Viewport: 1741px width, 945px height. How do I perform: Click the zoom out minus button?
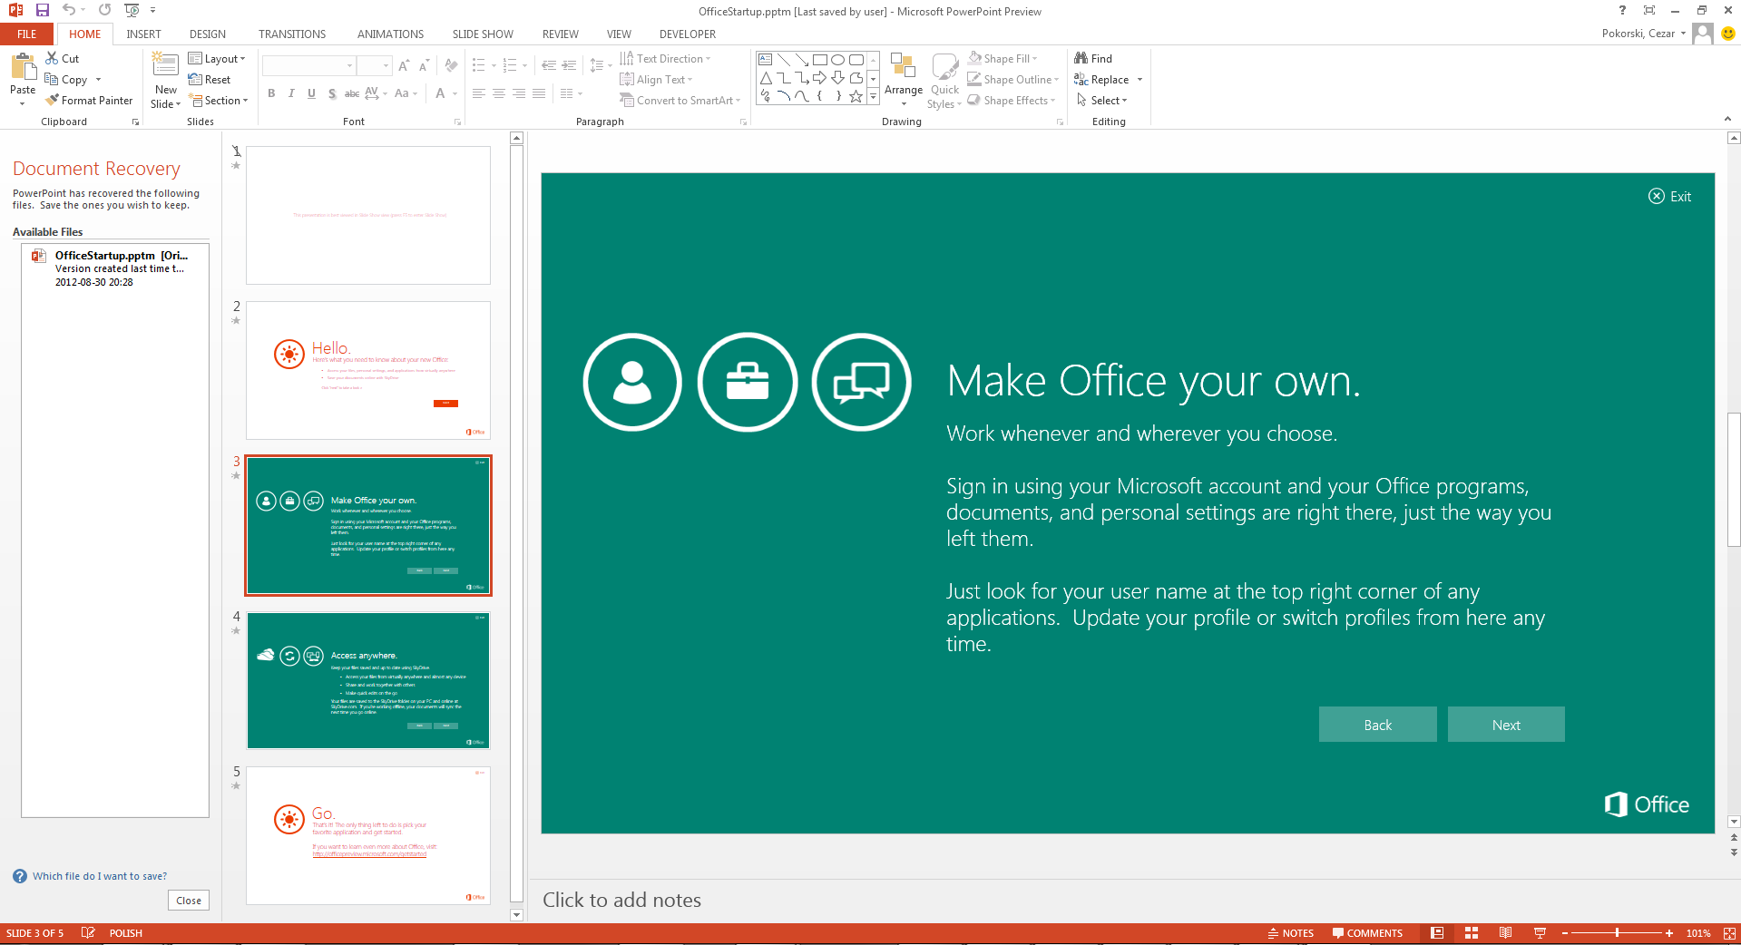click(1565, 933)
